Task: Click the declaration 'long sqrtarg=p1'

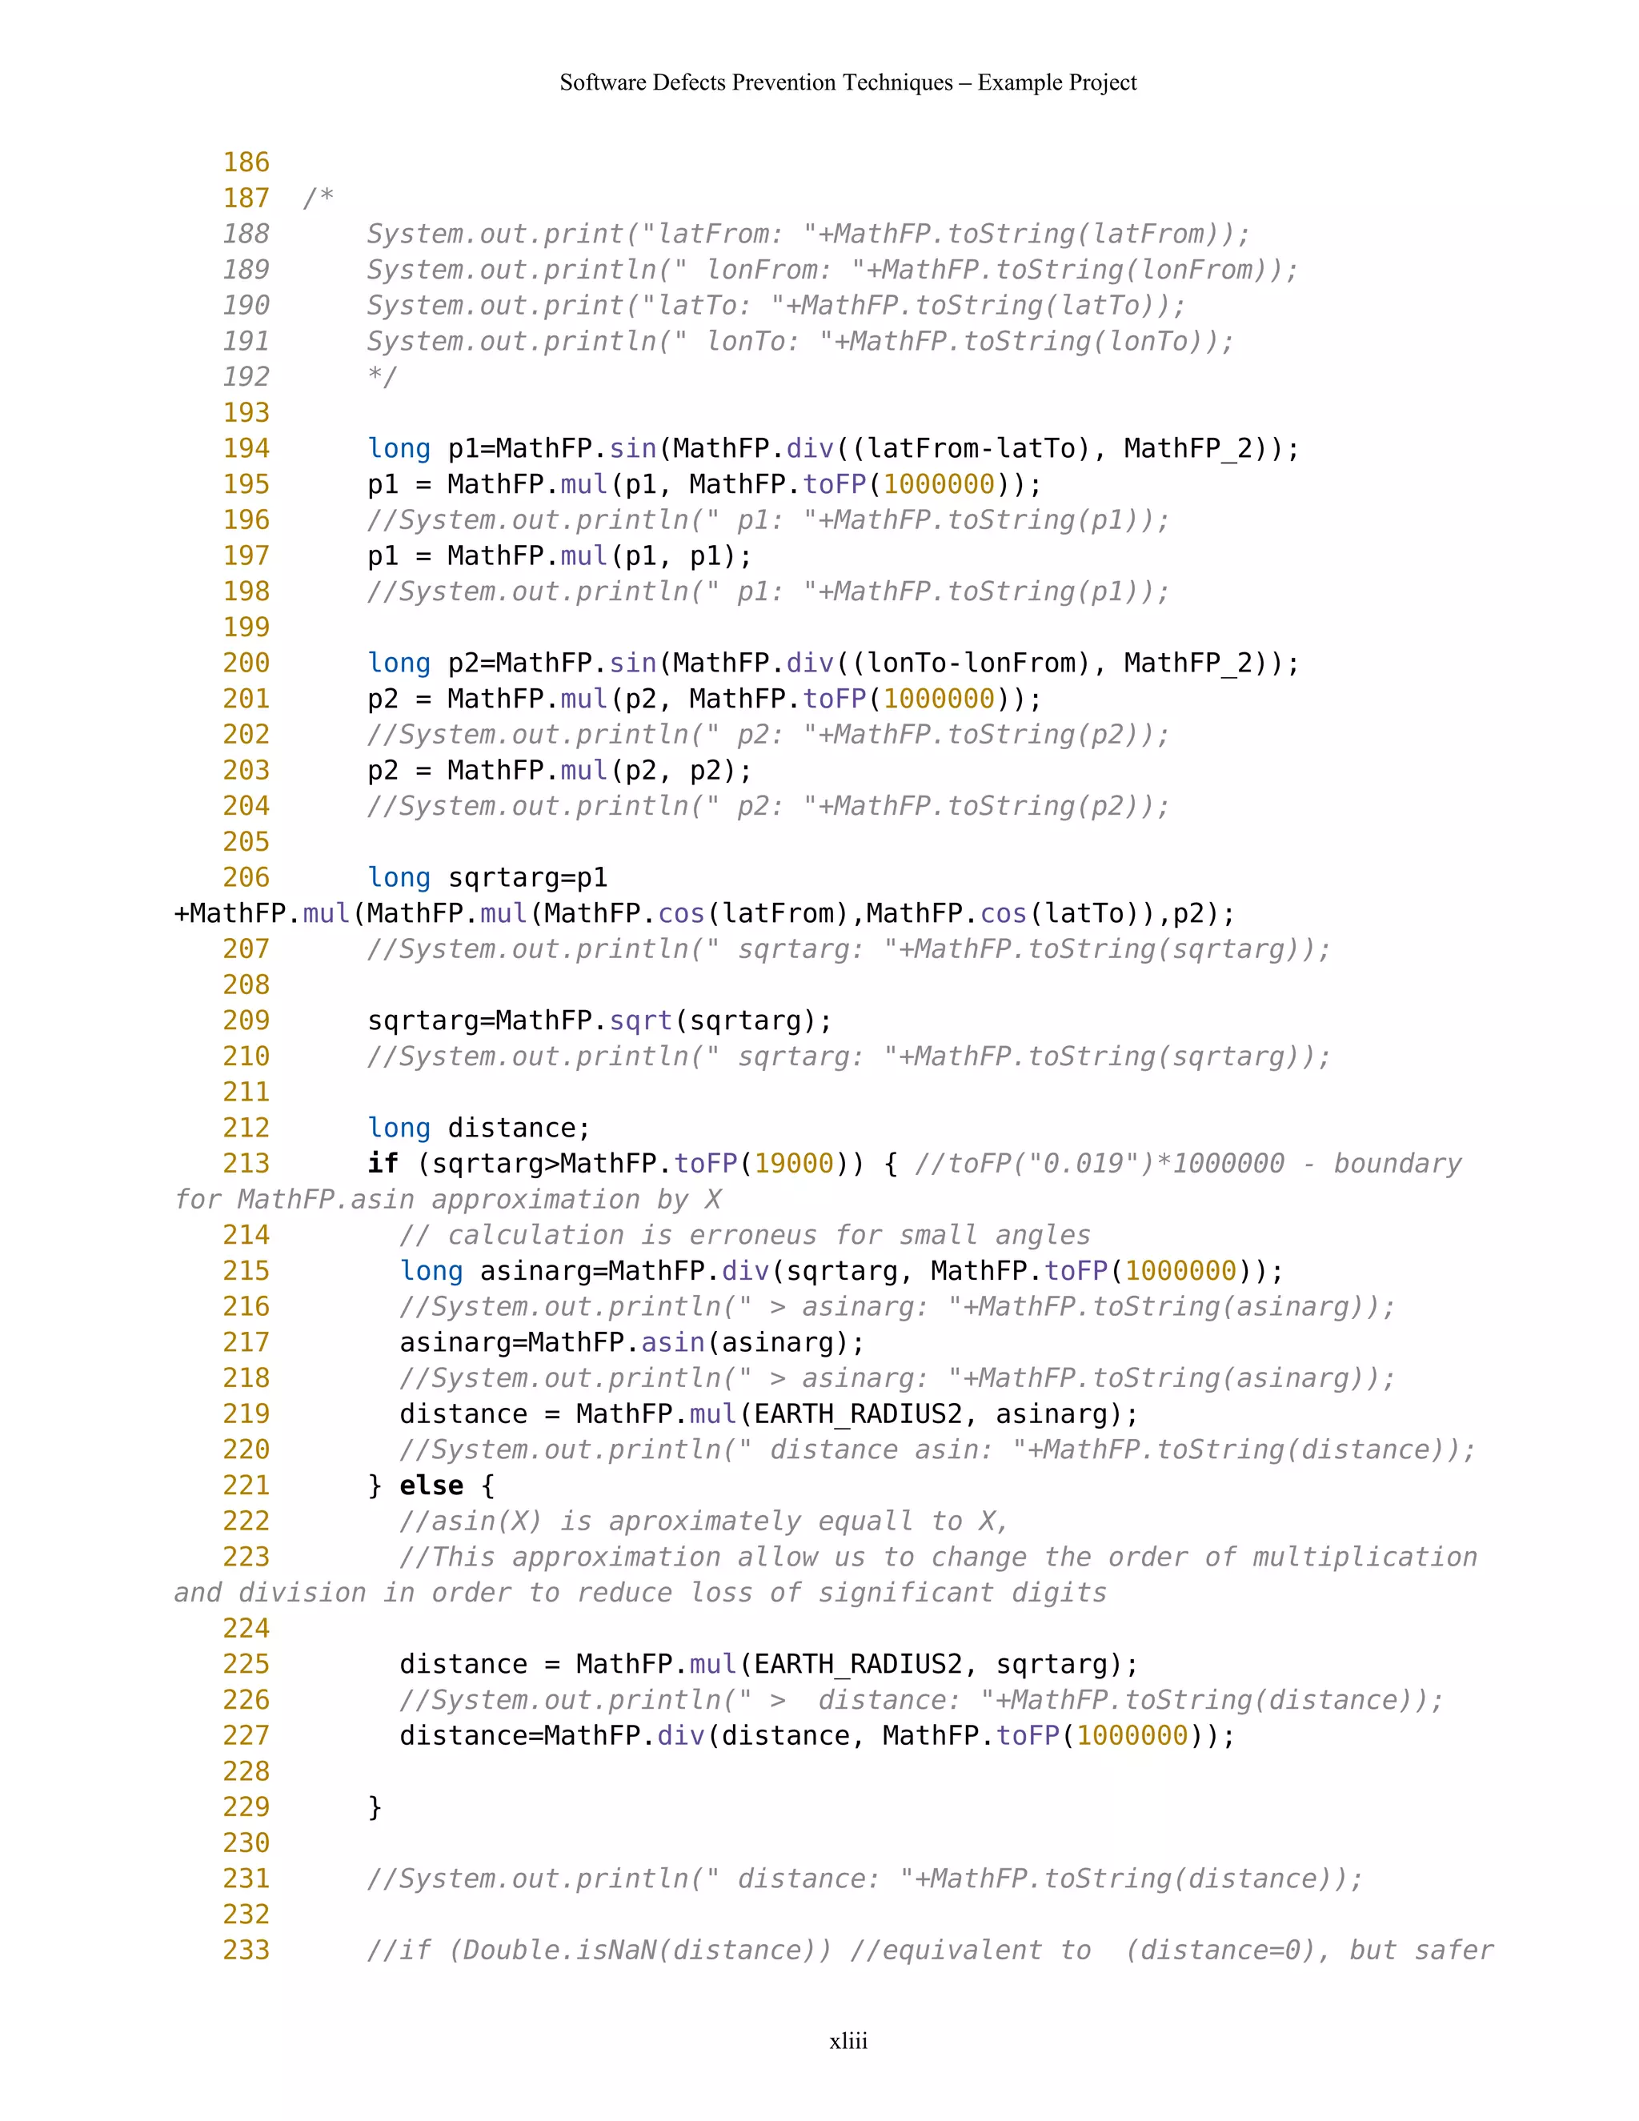Action: [x=487, y=878]
